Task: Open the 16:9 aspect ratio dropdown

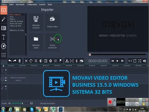Action: 130,61
